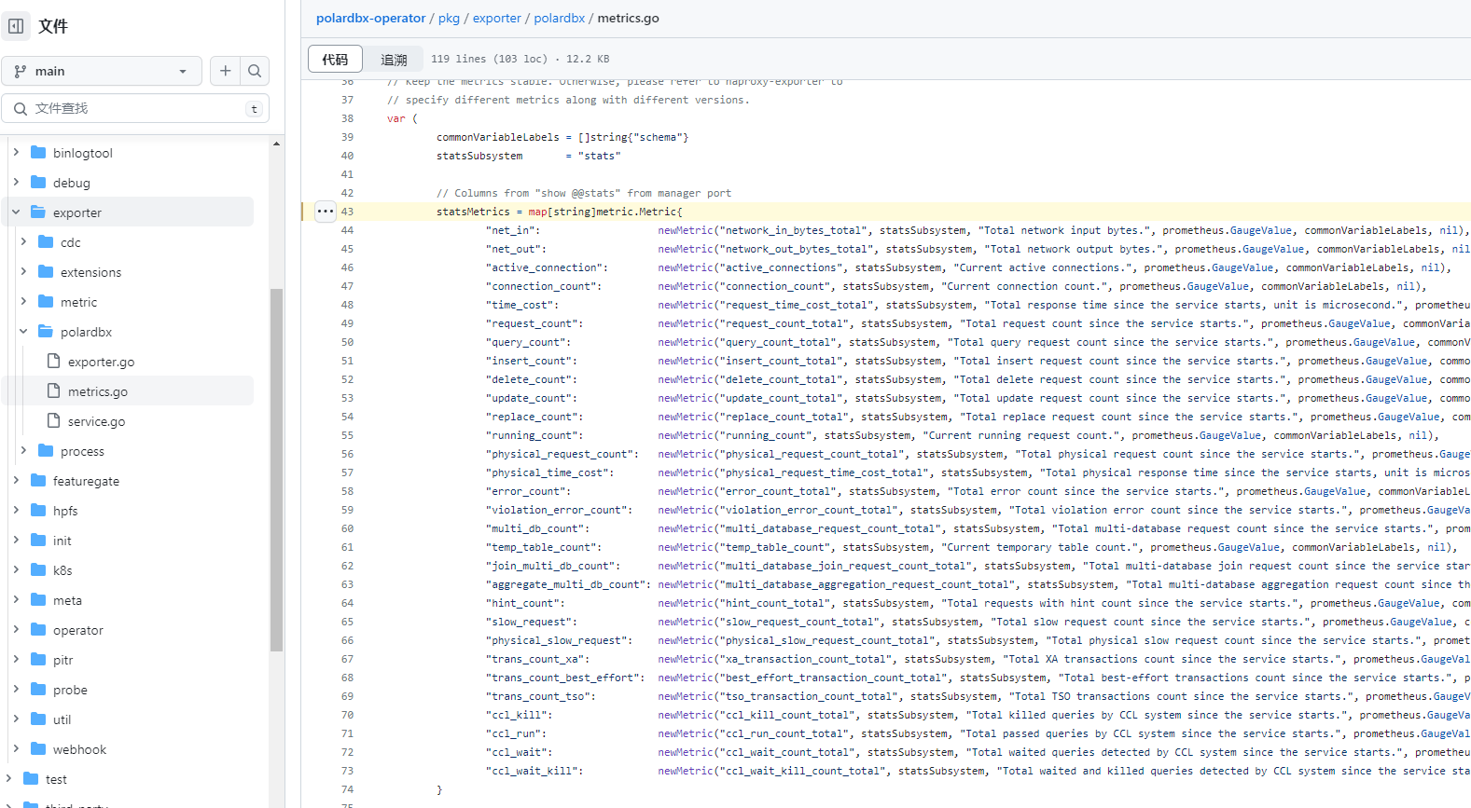Click the add file plus button
The height and width of the screenshot is (808, 1471).
point(225,71)
